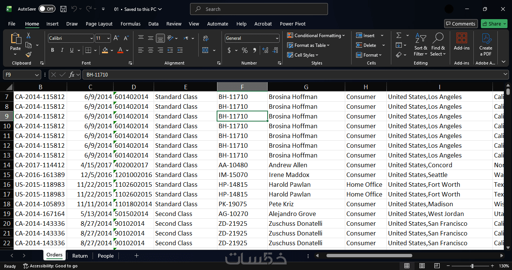512x270 pixels.
Task: Toggle Bottom Align
Action: (x=160, y=38)
